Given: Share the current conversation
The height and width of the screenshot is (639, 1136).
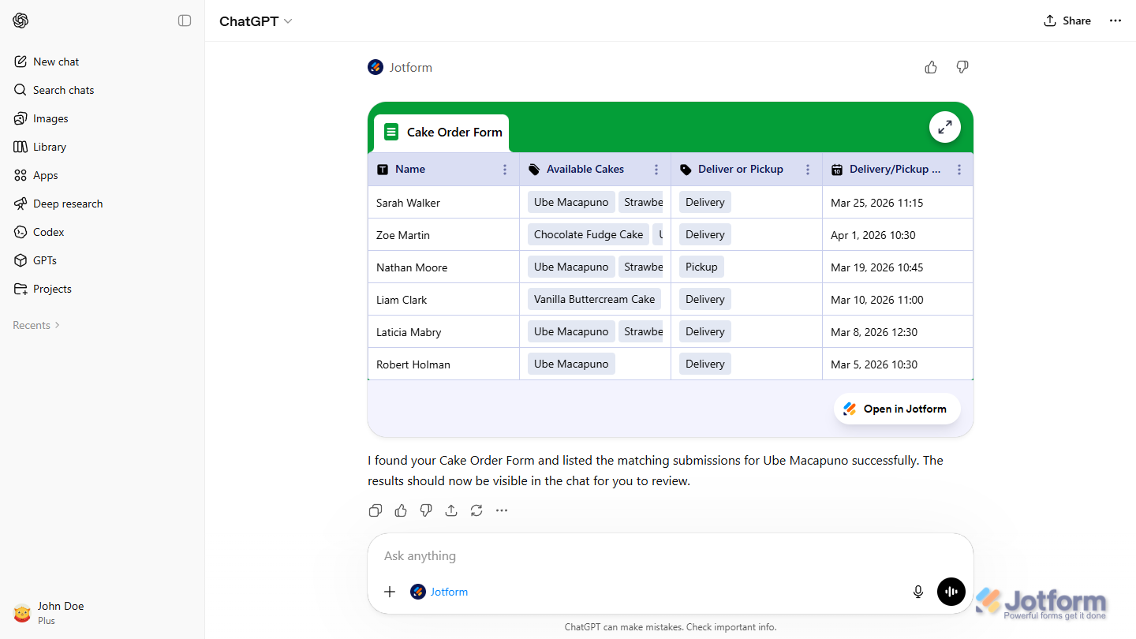Looking at the screenshot, I should (x=1067, y=21).
